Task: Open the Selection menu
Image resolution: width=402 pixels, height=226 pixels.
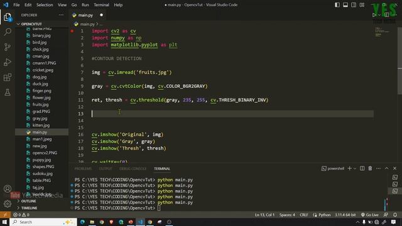Action: [x=45, y=5]
